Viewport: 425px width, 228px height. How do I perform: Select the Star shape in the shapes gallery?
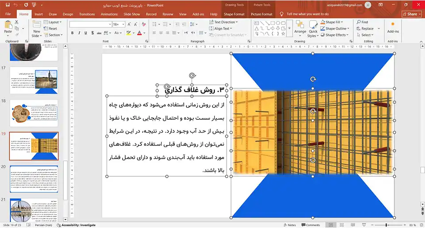pos(283,34)
